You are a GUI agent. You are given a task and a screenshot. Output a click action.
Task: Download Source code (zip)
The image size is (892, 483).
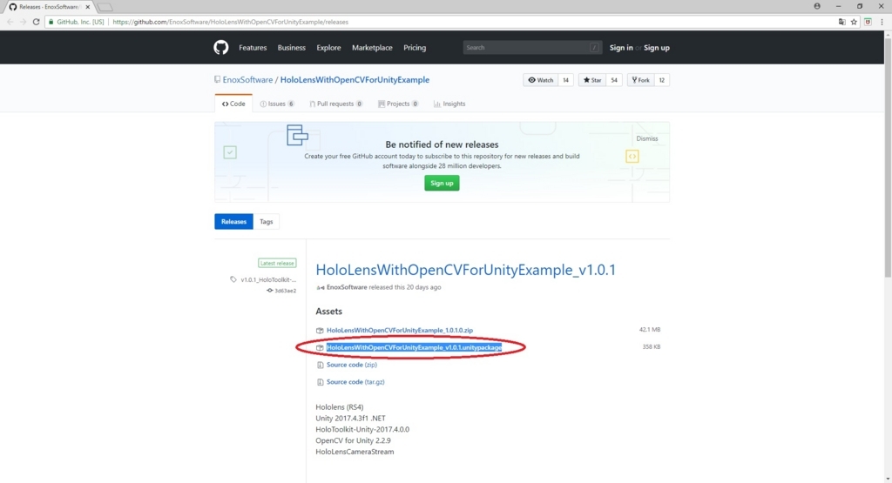352,365
